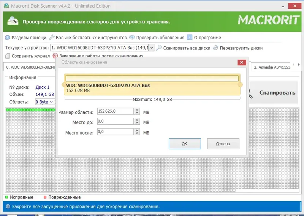The image size is (304, 216).
Task: Click the Macrorit app icon in the title bar
Action: pyautogui.click(x=6, y=6)
